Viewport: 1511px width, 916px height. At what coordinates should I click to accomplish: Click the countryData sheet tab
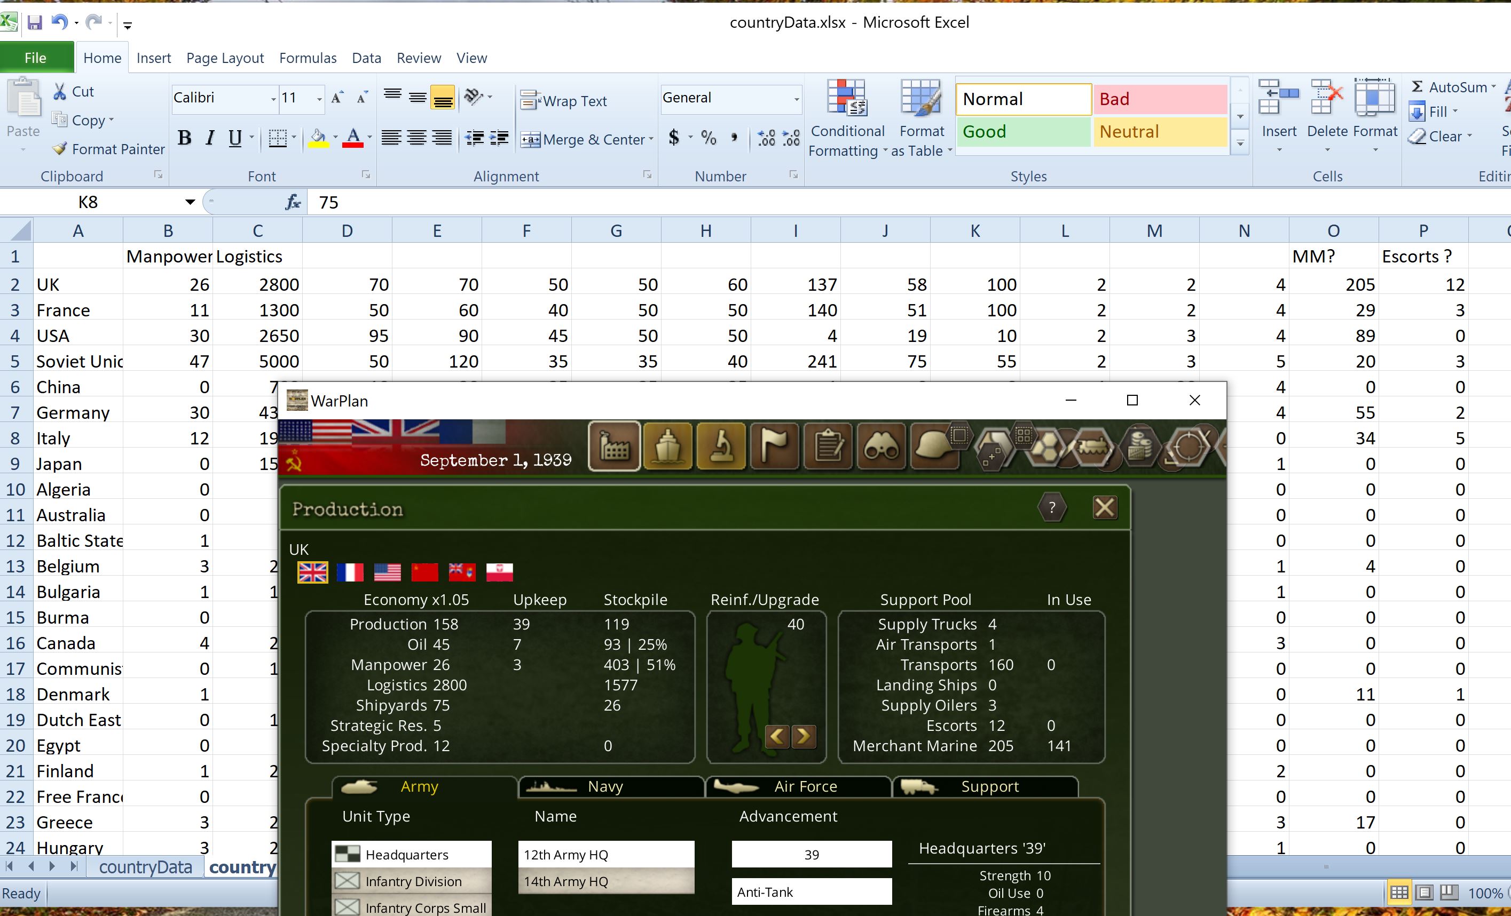(x=145, y=867)
